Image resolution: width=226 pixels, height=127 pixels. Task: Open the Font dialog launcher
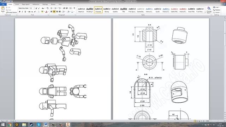point(48,15)
